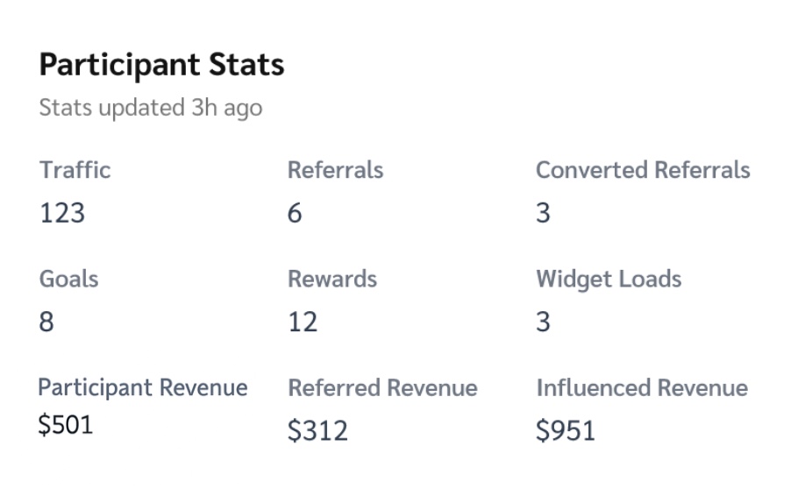
Task: Select the Traffic stat label
Action: click(75, 170)
